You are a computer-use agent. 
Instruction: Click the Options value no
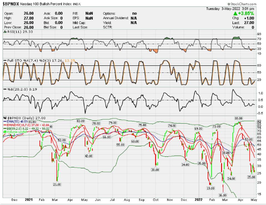tap(135, 13)
